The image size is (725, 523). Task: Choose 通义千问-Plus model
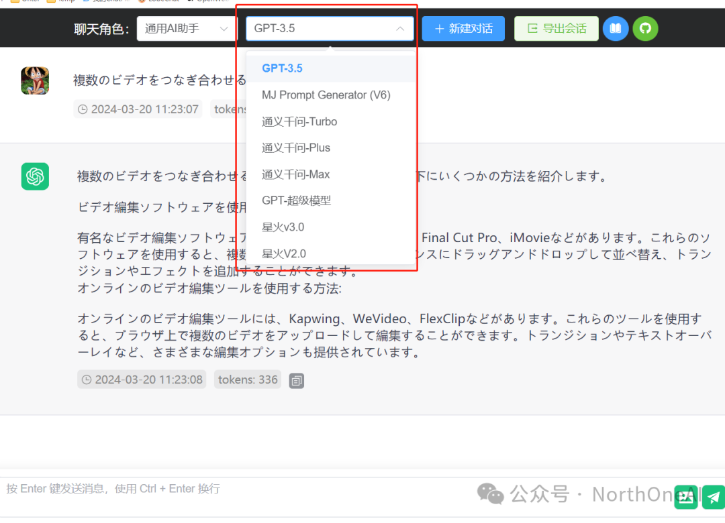330,148
